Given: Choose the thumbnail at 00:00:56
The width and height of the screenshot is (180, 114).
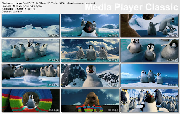Looking at the screenshot, I should [31, 75].
